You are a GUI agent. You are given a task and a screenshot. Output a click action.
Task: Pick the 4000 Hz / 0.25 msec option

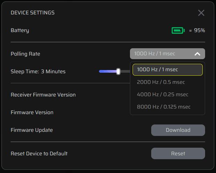coord(162,94)
